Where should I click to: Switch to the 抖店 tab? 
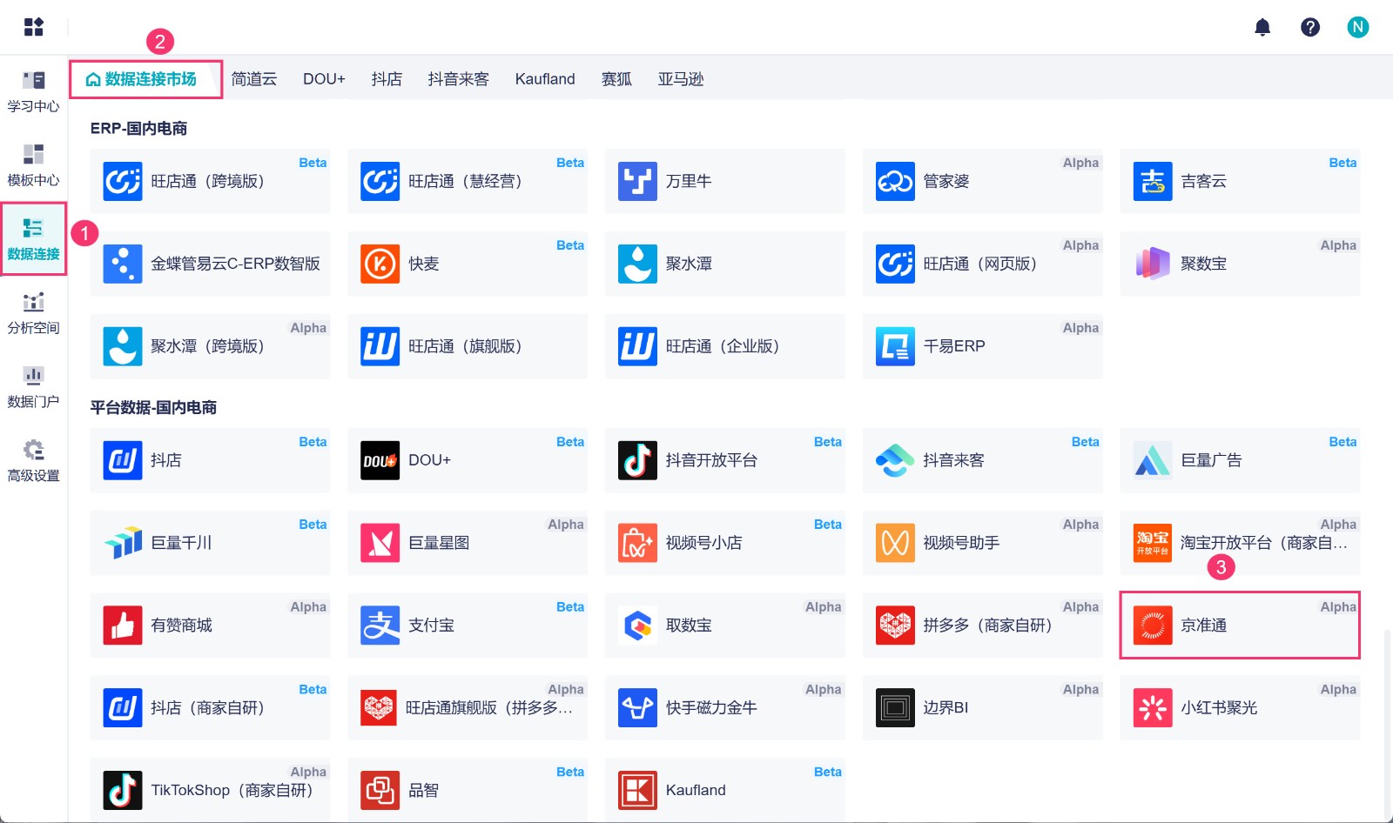click(387, 79)
